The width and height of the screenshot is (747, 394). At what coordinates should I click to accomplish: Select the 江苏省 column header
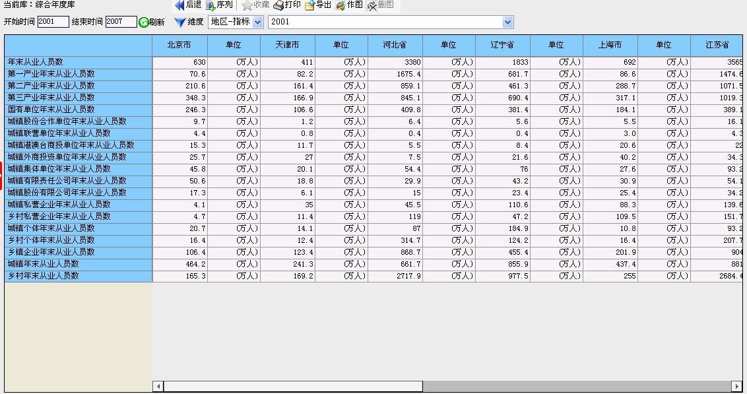[717, 45]
